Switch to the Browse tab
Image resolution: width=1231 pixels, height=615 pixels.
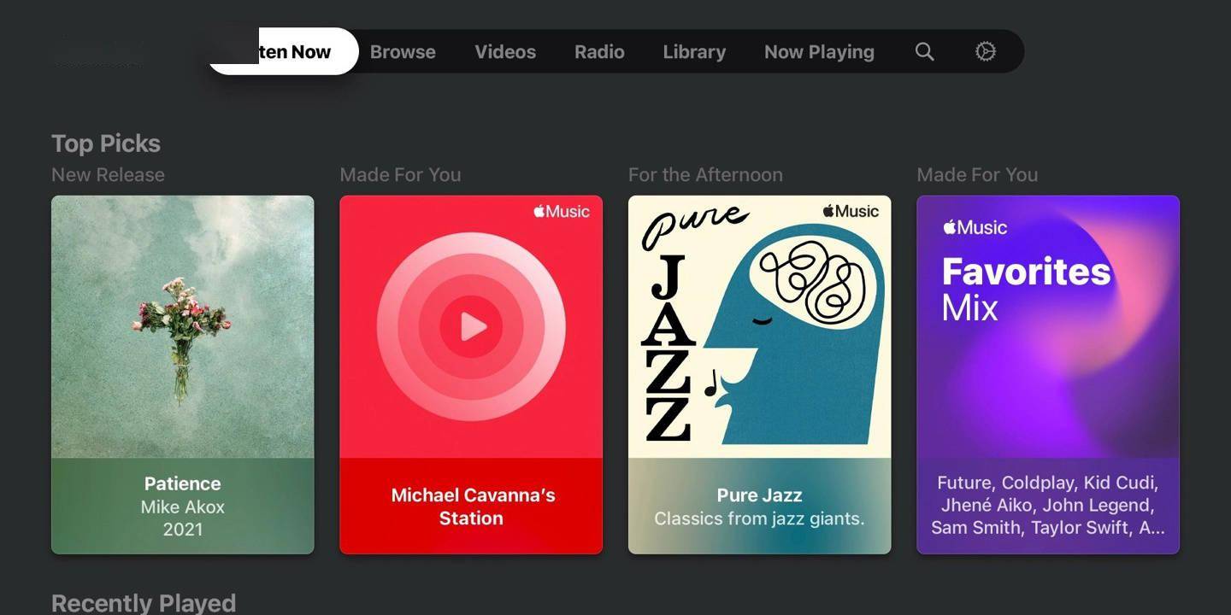pos(403,51)
